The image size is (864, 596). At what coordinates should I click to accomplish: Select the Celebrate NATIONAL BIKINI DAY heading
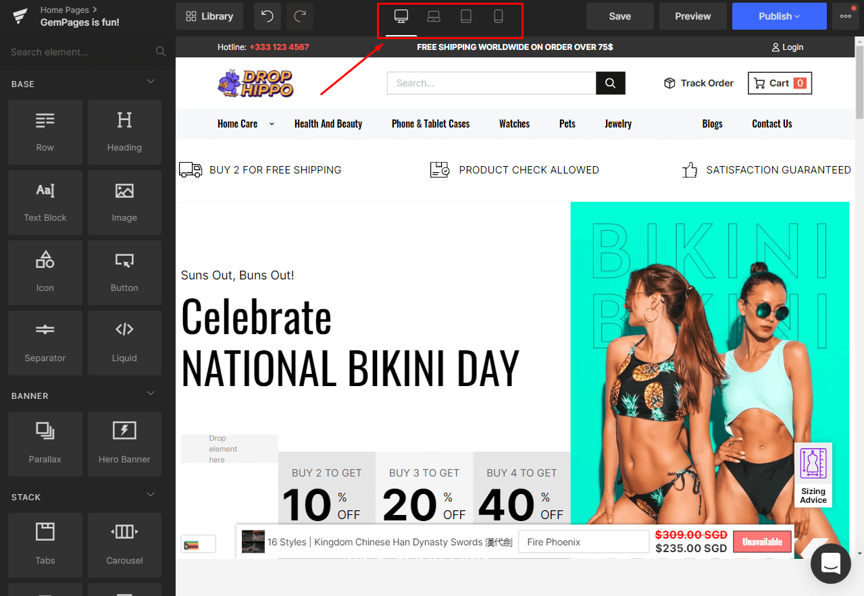tap(350, 343)
